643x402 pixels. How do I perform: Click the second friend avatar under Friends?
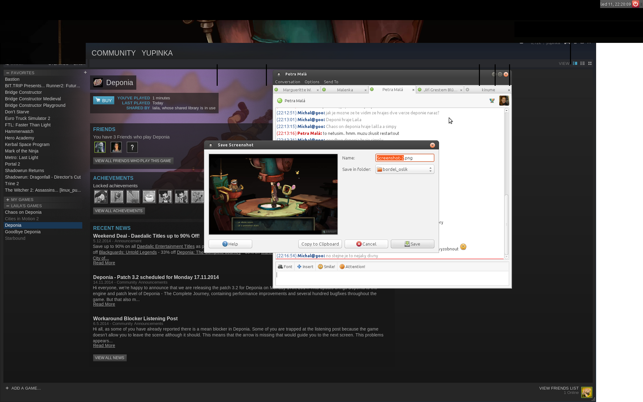(x=116, y=147)
